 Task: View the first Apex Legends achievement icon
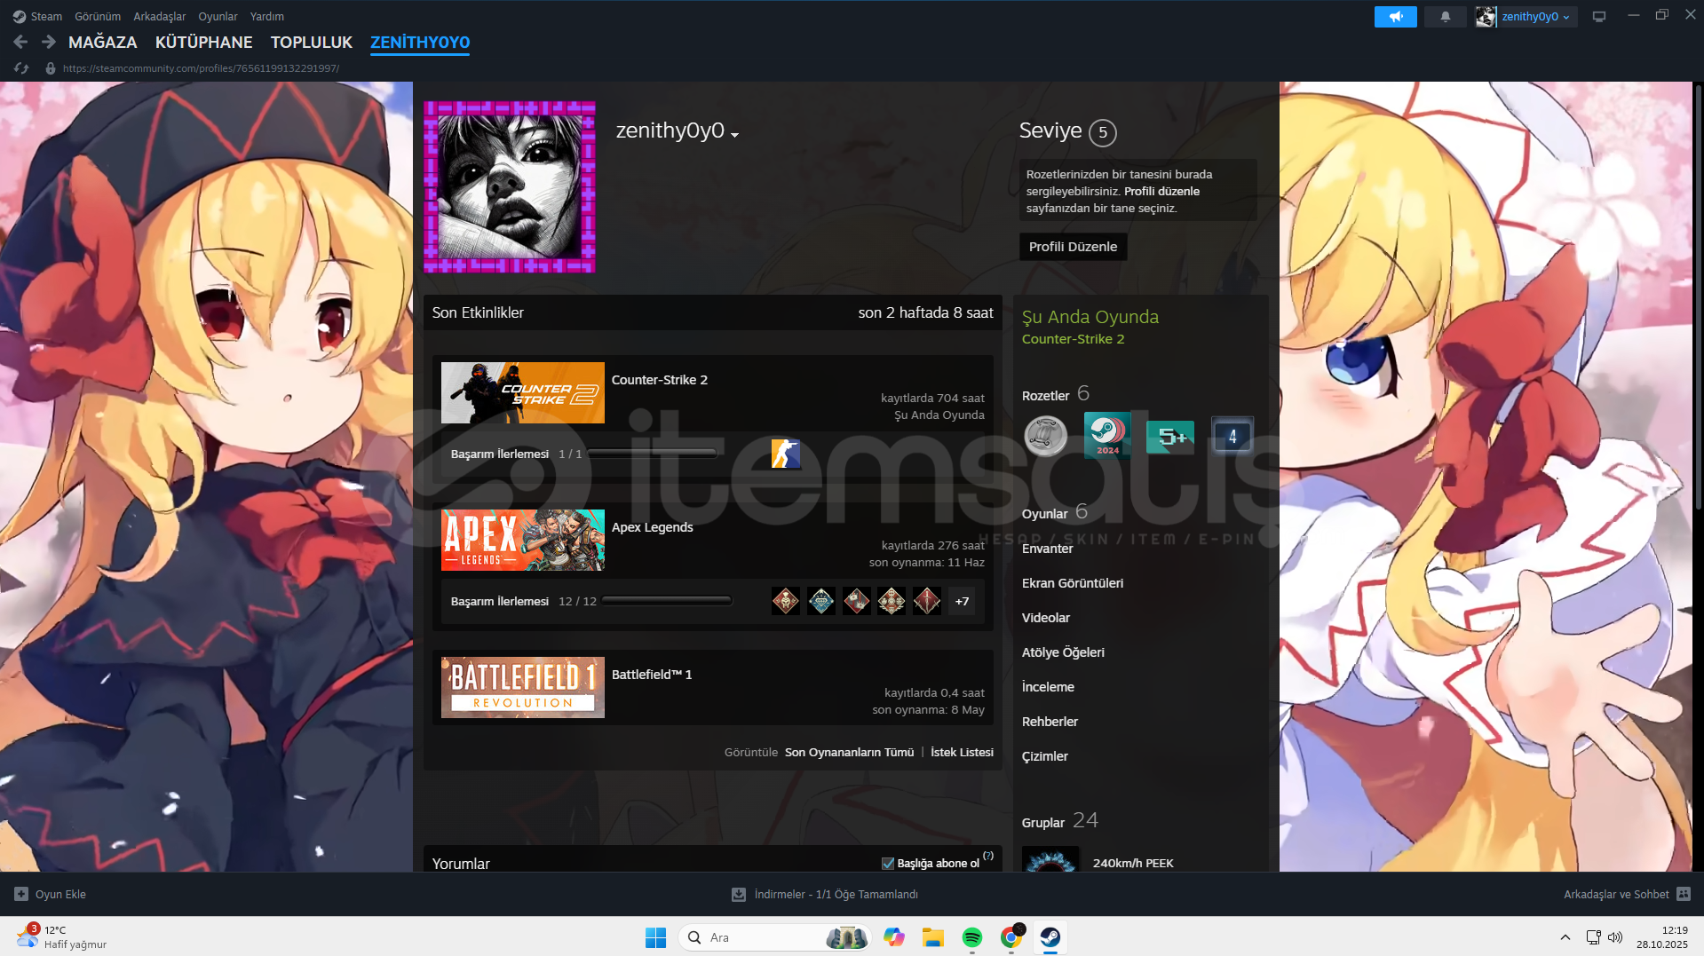pos(786,601)
